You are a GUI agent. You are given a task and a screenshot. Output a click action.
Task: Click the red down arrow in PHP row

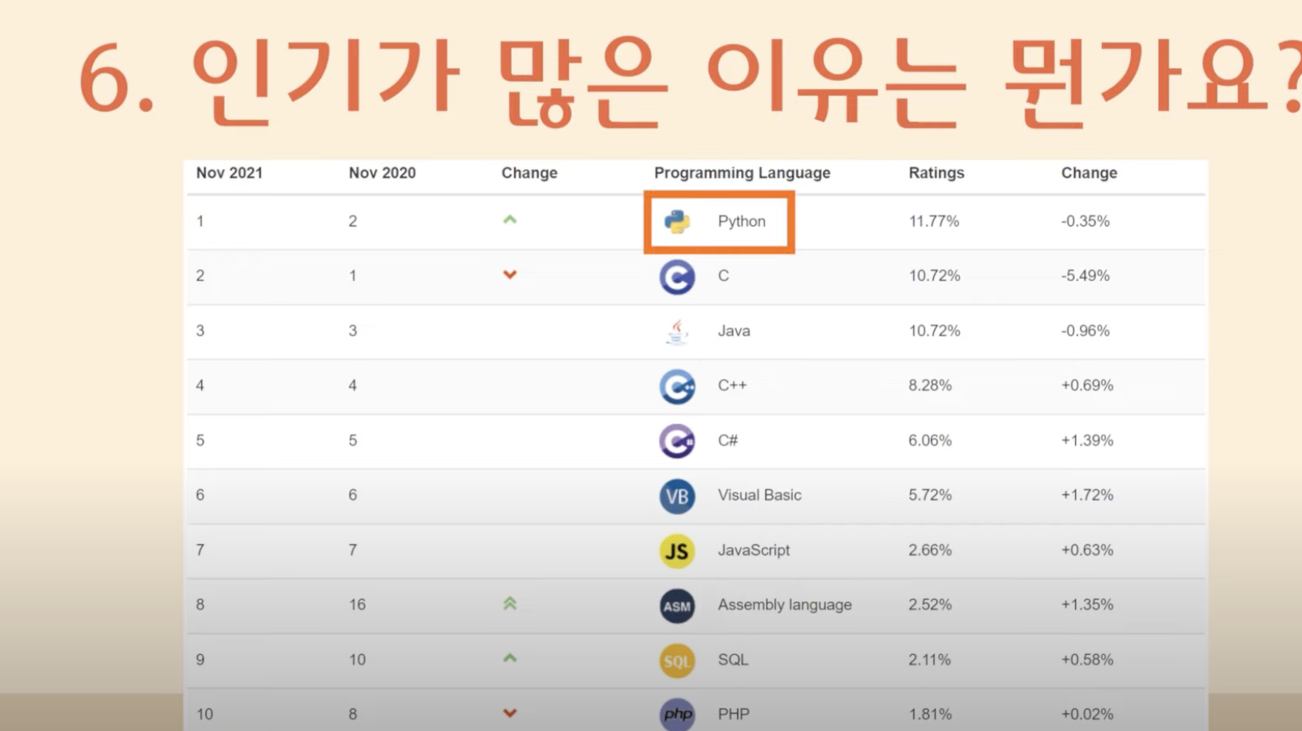click(510, 713)
